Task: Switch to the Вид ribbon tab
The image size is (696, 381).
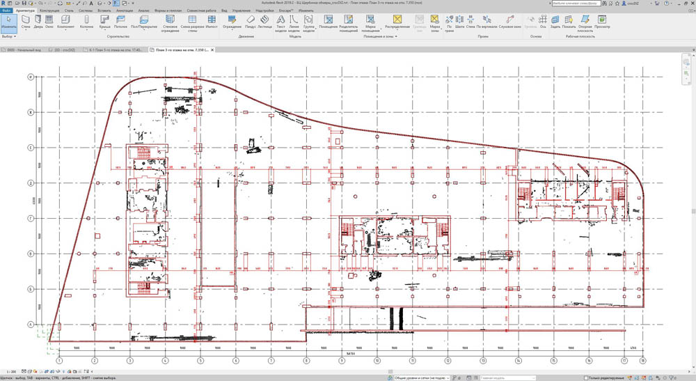Action: [224, 10]
